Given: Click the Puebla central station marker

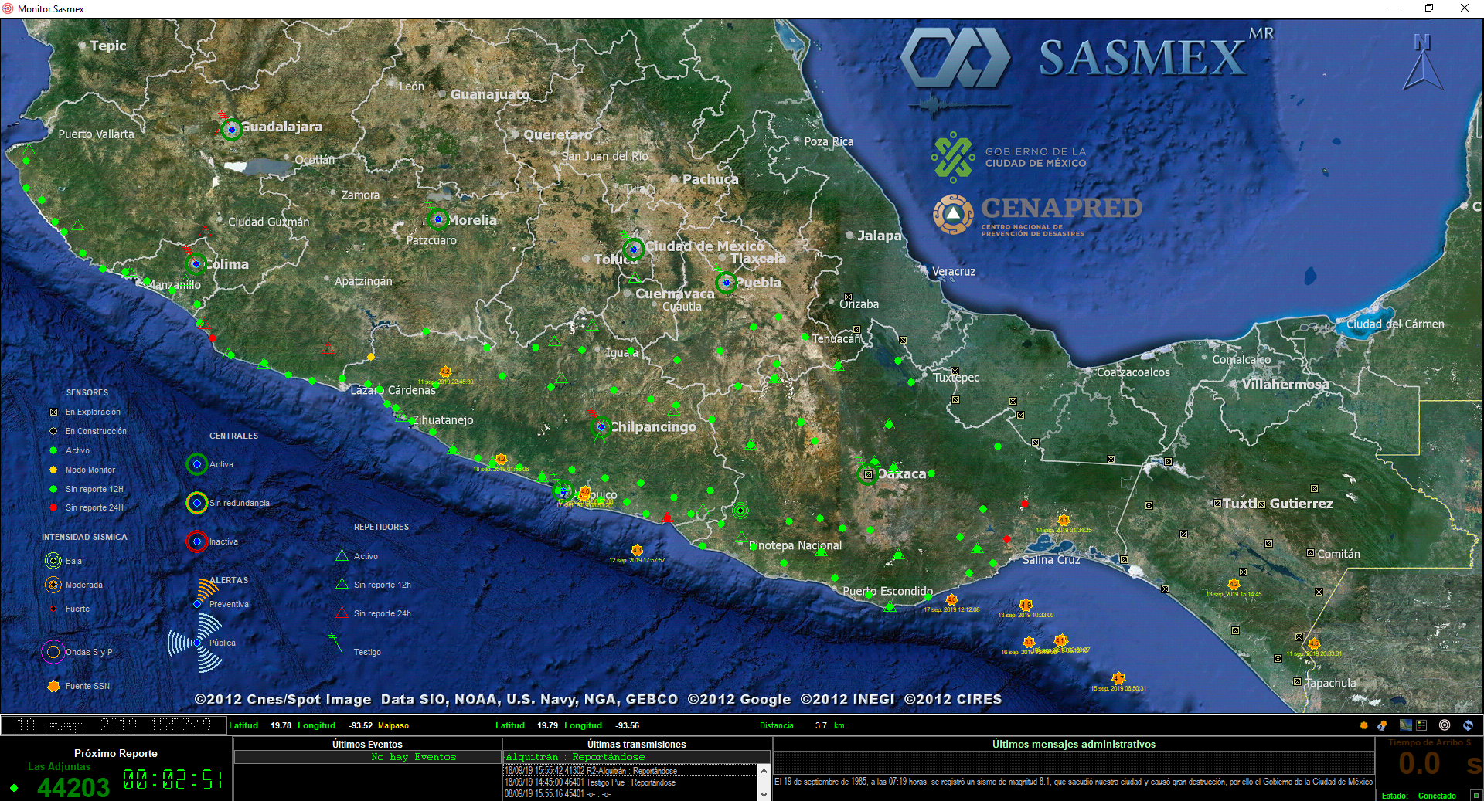Looking at the screenshot, I should point(727,283).
